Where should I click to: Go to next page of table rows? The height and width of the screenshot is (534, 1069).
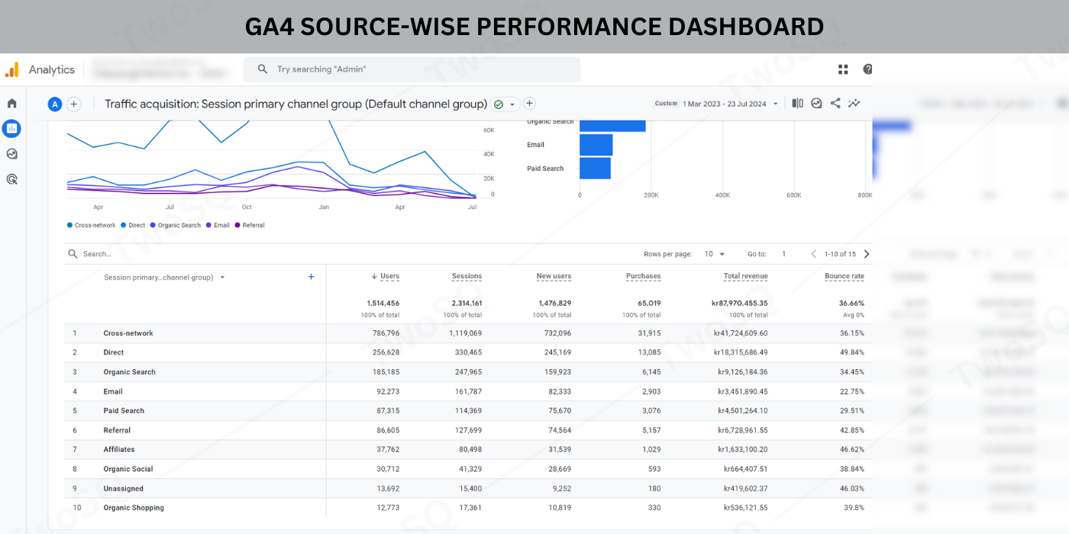866,254
